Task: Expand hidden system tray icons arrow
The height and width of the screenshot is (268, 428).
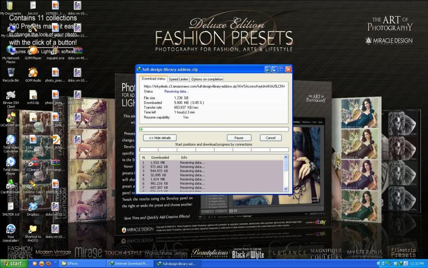Action: pyautogui.click(x=379, y=264)
